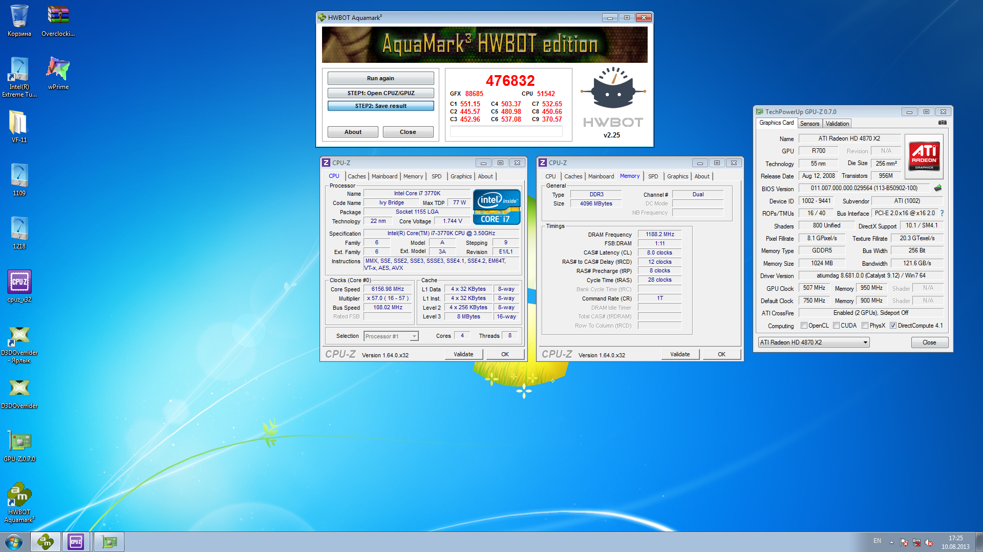983x552 pixels.
Task: Click the network tray icon with red X
Action: 916,542
